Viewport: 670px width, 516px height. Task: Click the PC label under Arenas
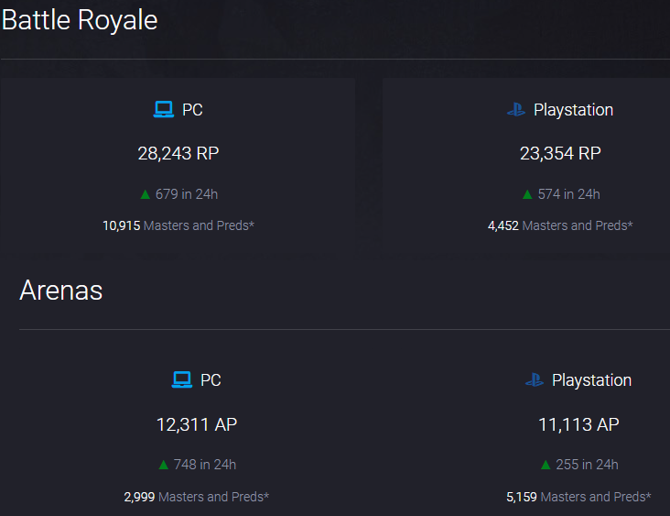click(211, 380)
